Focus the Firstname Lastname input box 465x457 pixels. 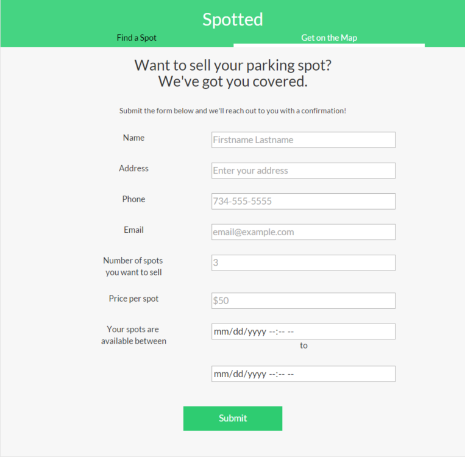tap(303, 140)
